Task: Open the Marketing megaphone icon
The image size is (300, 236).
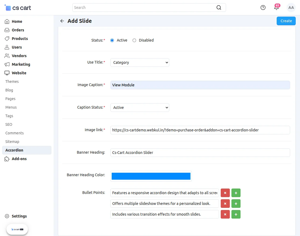Action: [6, 64]
